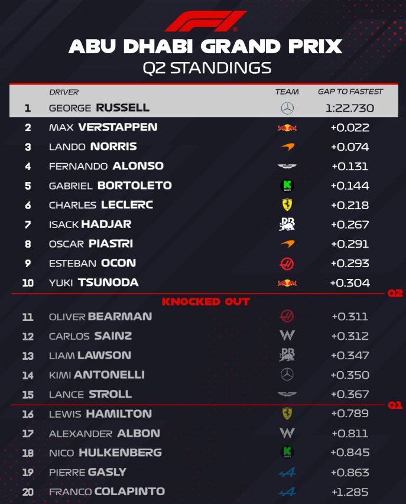406x504 pixels.
Task: Click the Driver column header
Action: pyautogui.click(x=64, y=92)
